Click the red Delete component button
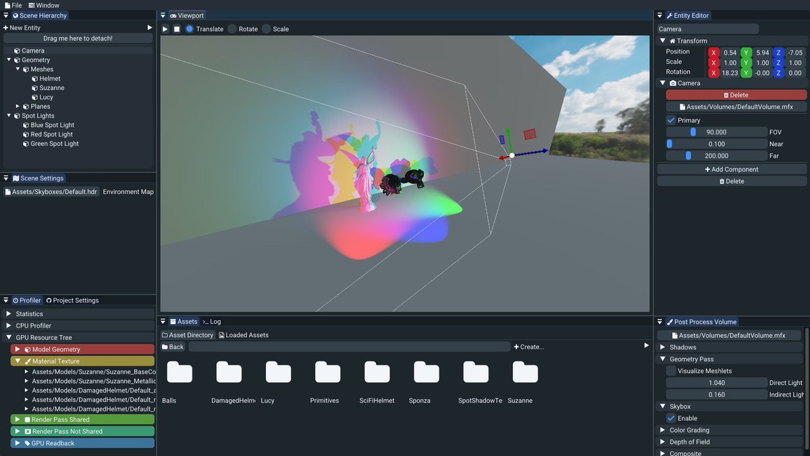810x456 pixels. (x=735, y=95)
